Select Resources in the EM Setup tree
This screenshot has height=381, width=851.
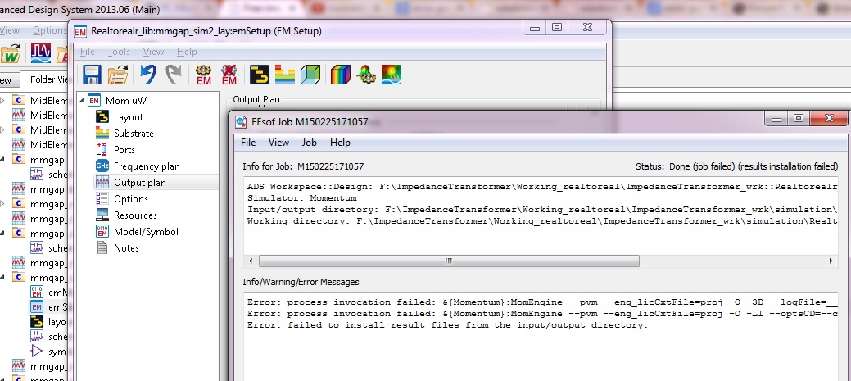point(135,215)
